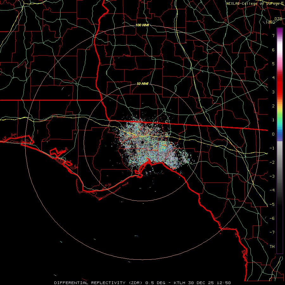This screenshot has width=285, height=285.
Task: Click the positive 6 dB scale label
Action: 273,50
